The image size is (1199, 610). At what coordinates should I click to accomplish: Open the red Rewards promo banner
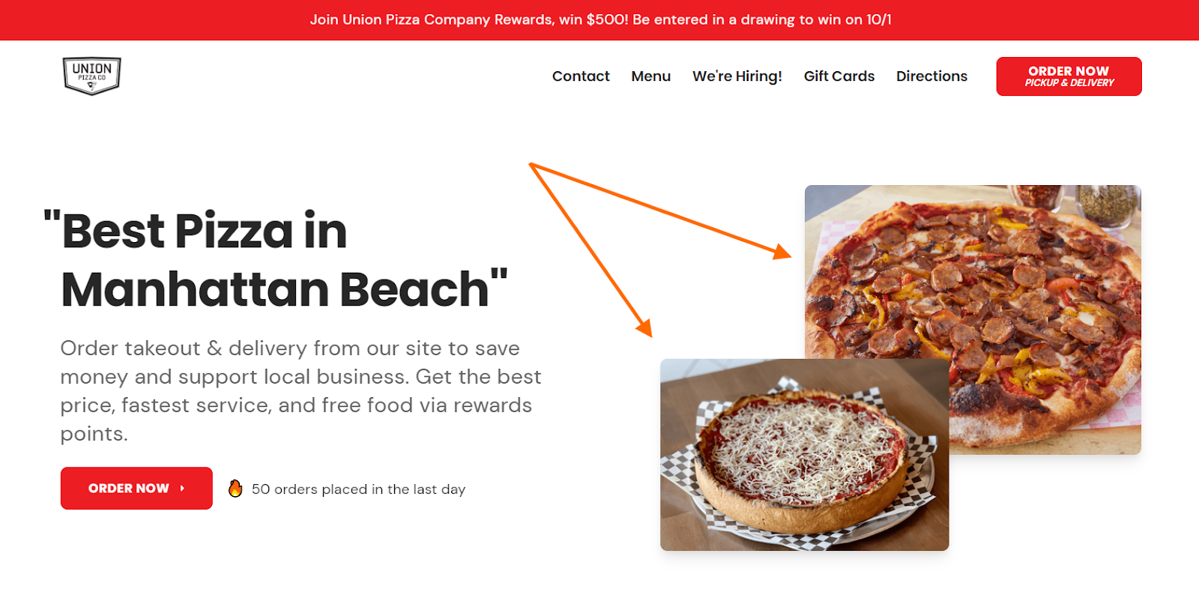click(x=599, y=20)
